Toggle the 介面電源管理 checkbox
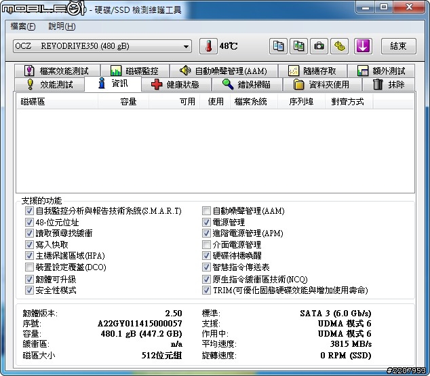 point(206,244)
